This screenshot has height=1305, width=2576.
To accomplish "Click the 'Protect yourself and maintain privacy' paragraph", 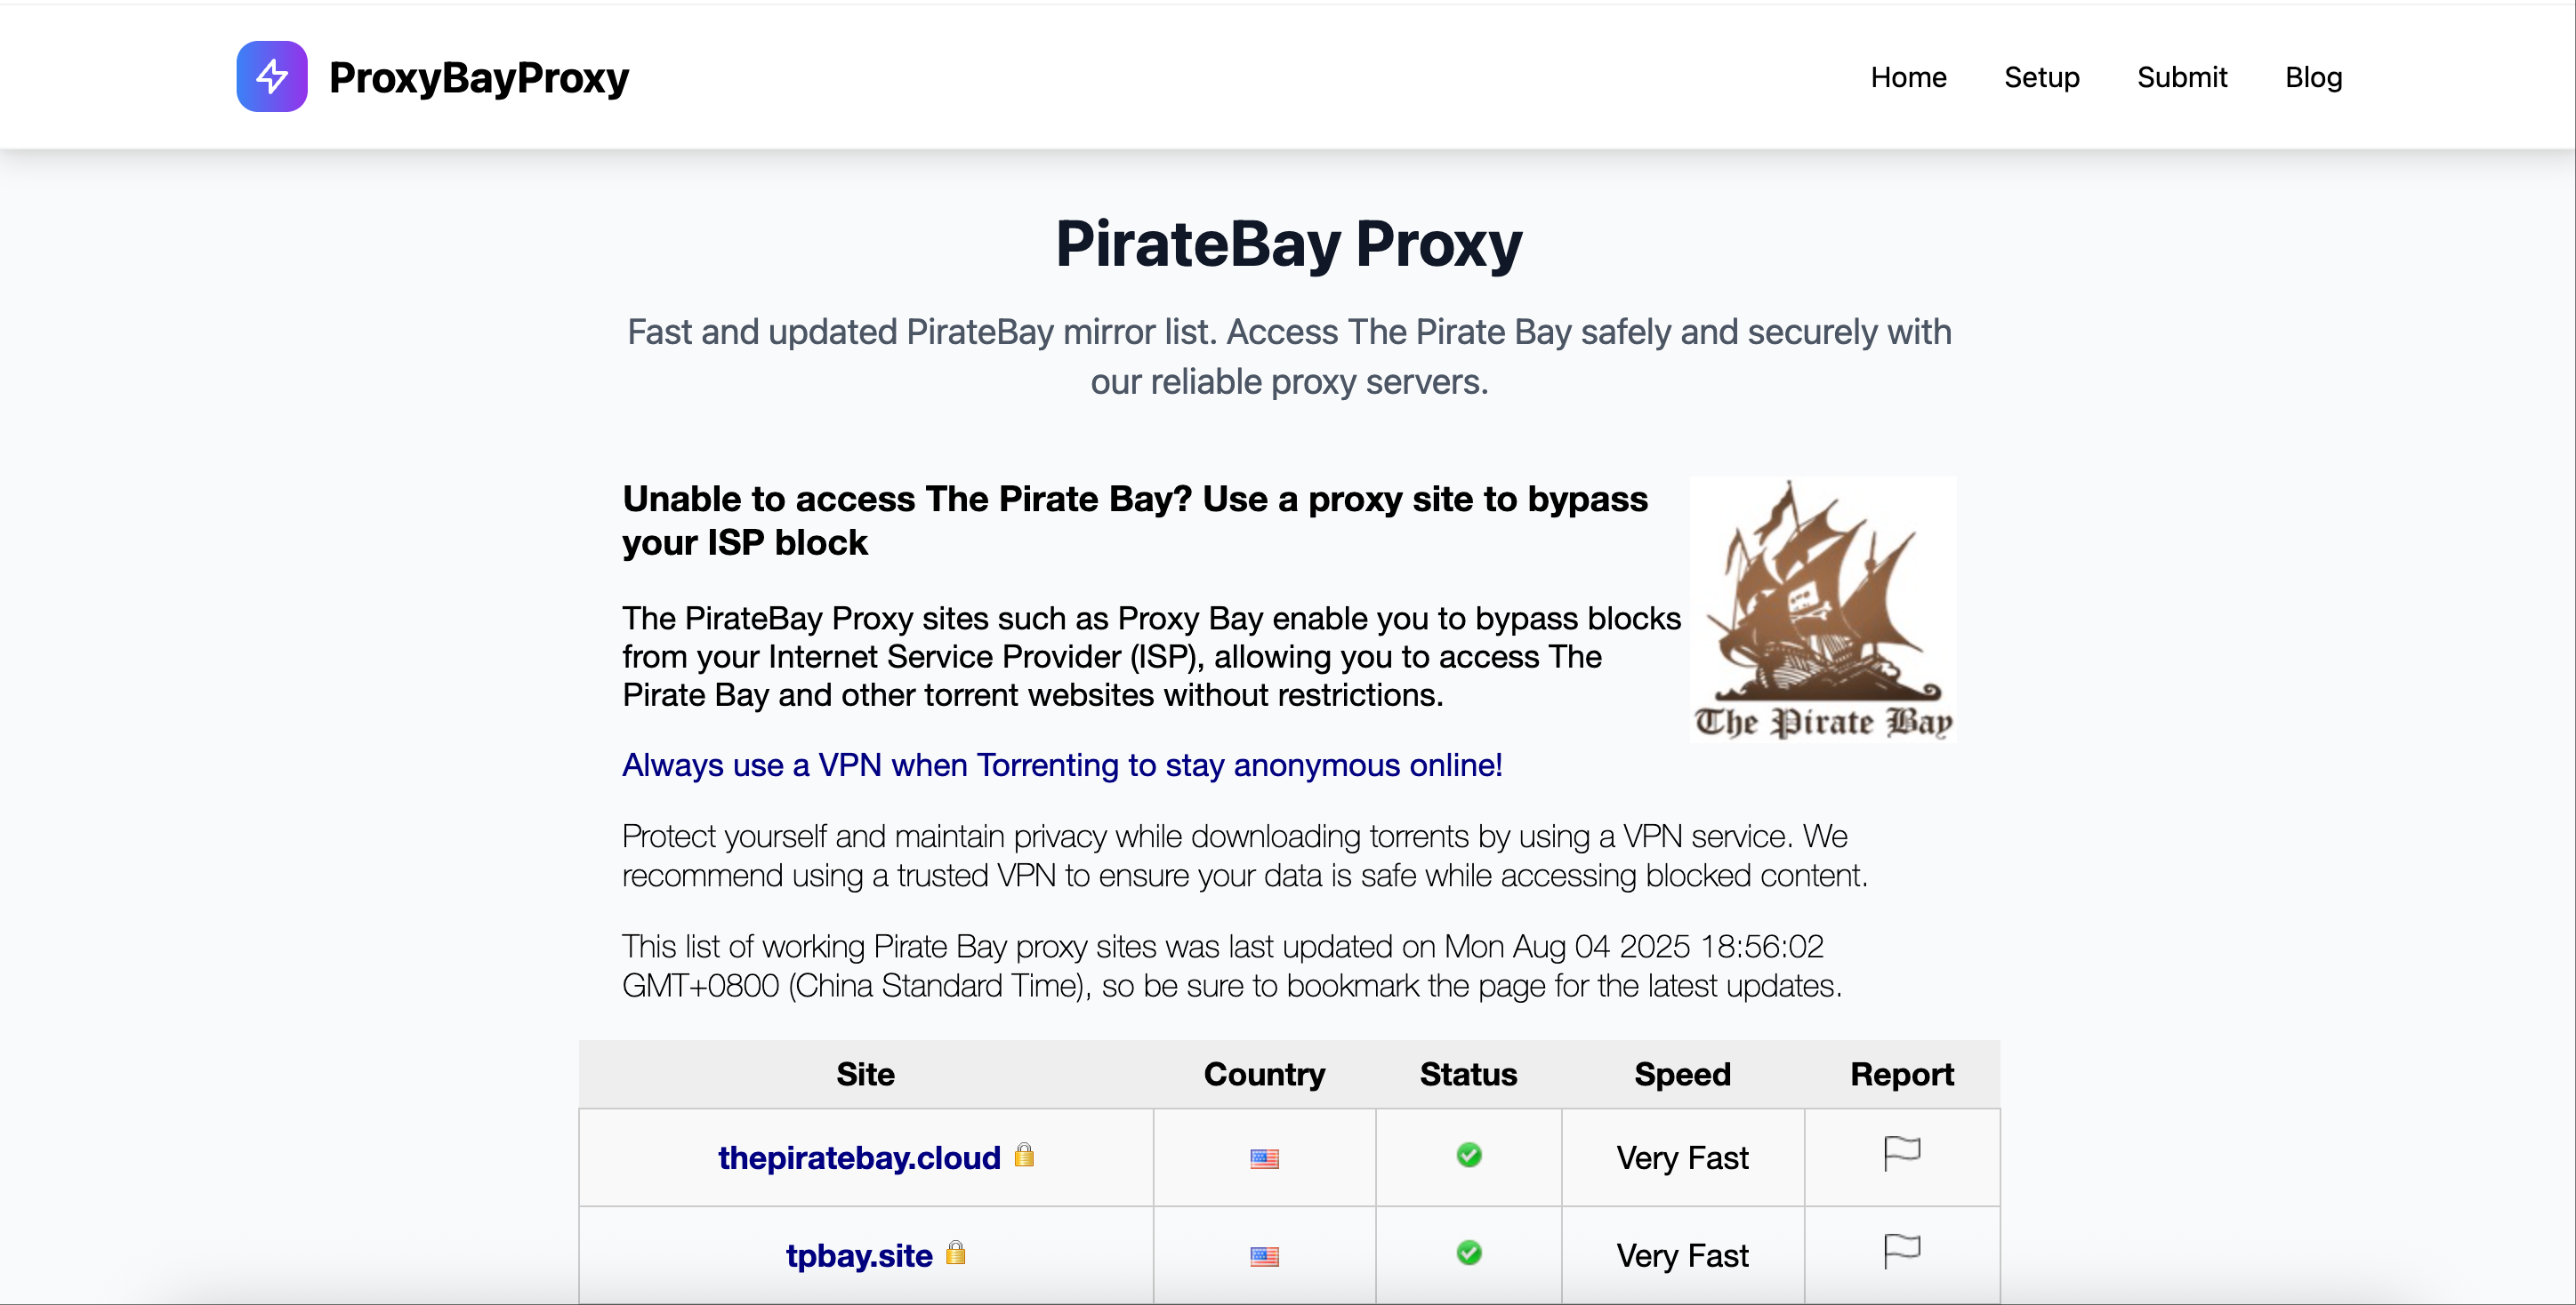I will point(1245,855).
